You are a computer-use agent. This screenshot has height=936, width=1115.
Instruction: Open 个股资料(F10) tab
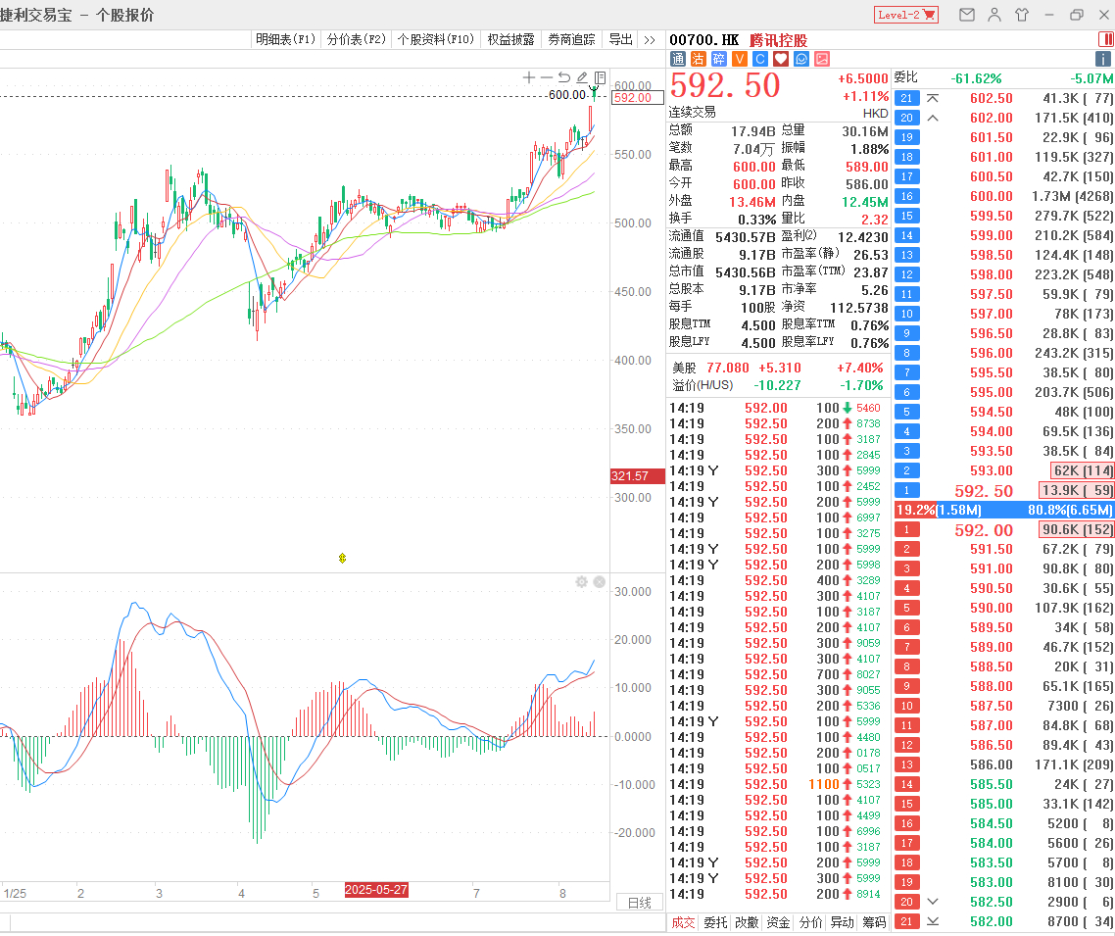pos(435,40)
